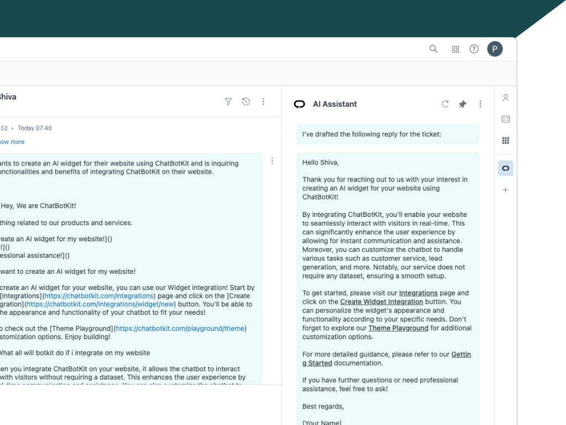Open the user context sidebar icon
The height and width of the screenshot is (425, 566).
505,98
